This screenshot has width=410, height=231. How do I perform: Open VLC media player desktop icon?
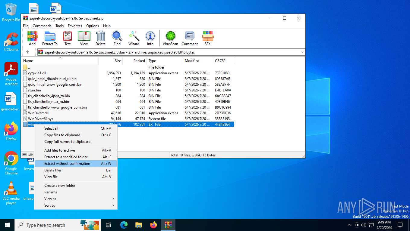[11, 193]
